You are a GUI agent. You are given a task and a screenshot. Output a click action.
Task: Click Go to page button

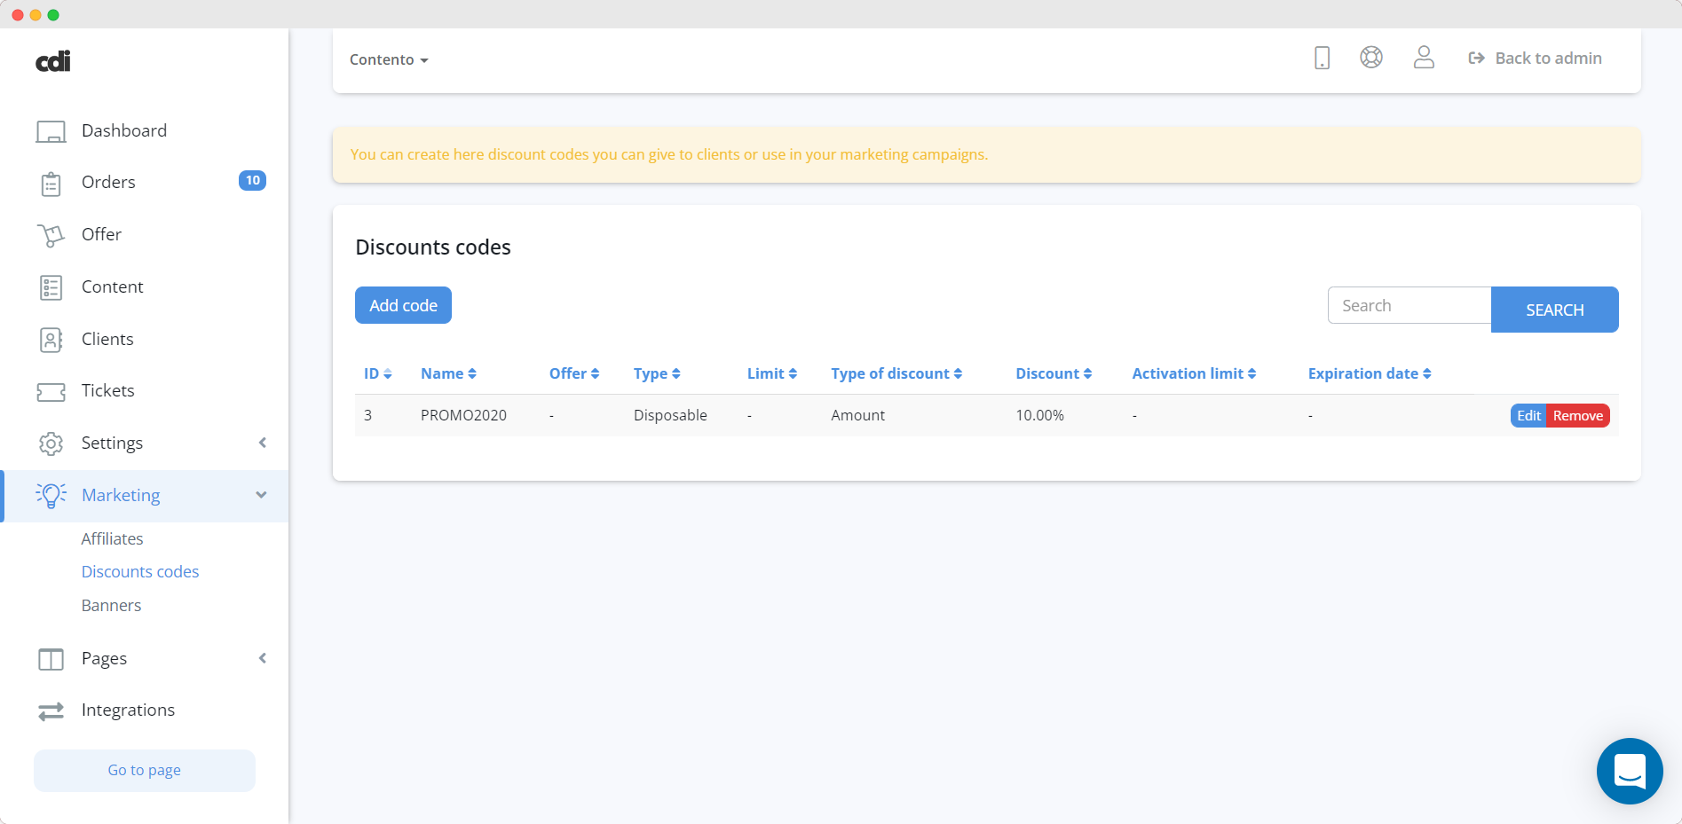pyautogui.click(x=145, y=770)
